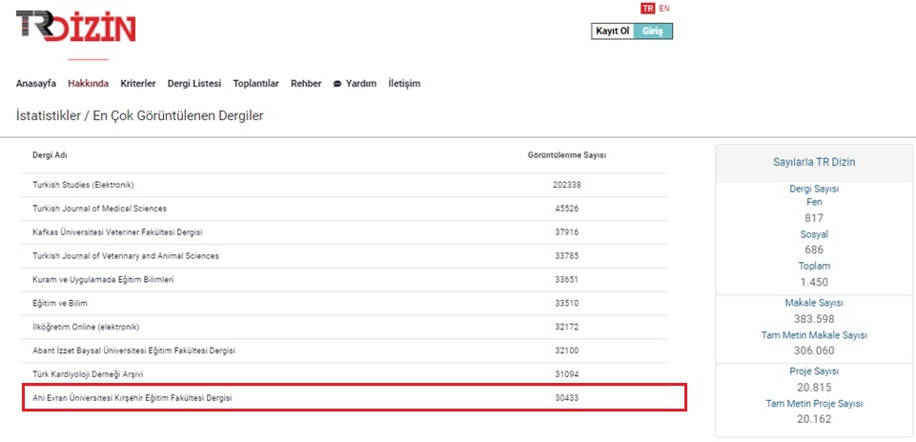Go to İletişim page

pyautogui.click(x=404, y=84)
